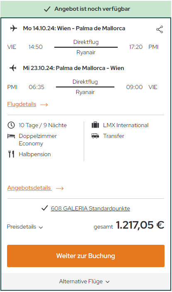
Task: Open 608 GALERIA Standardpunkte link
Action: point(90,208)
